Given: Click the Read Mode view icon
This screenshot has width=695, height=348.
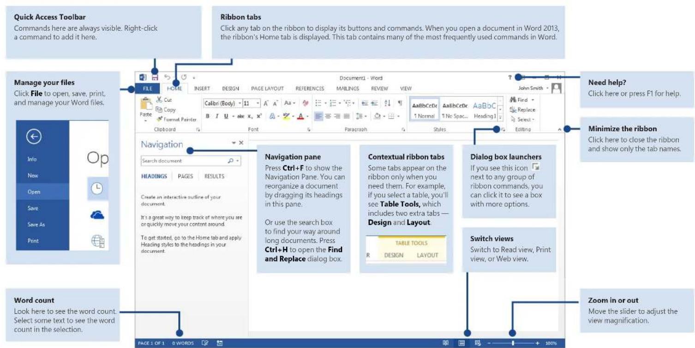Looking at the screenshot, I should point(445,343).
